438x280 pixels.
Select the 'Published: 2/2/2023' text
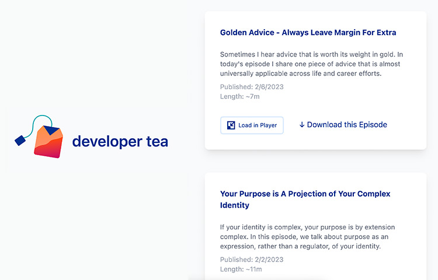click(x=252, y=260)
